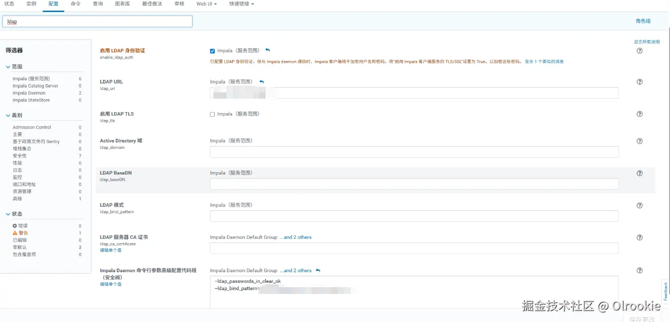This screenshot has height=322, width=670.
Task: Filter by 包含覆盖项 status
Action: click(24, 254)
